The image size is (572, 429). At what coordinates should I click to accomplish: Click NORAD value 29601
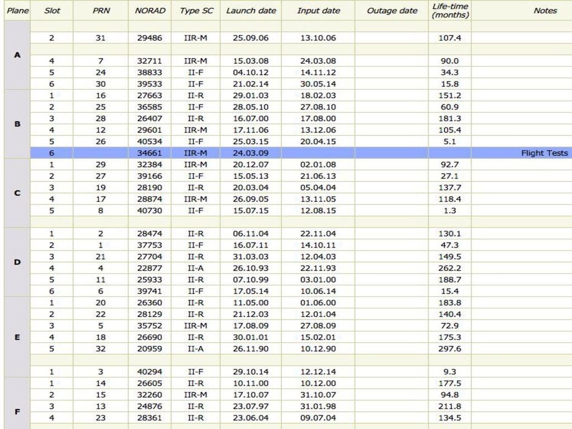tap(150, 130)
